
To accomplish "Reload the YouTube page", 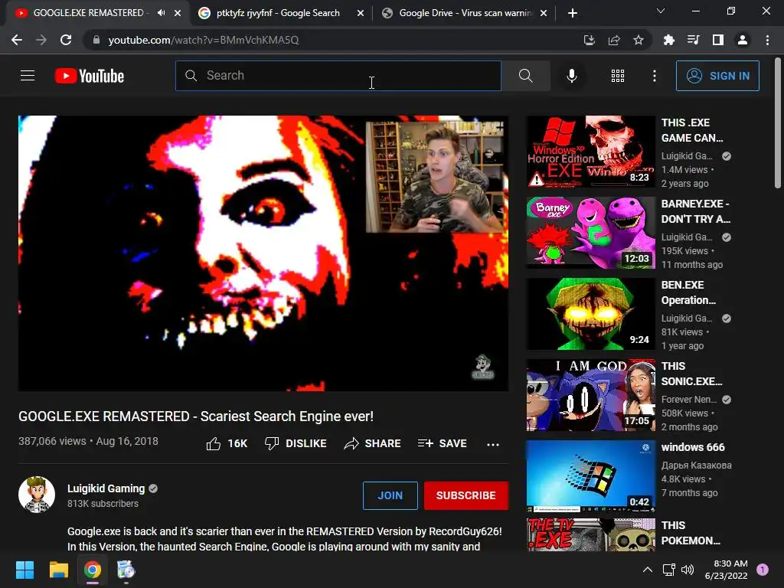I will (x=66, y=40).
